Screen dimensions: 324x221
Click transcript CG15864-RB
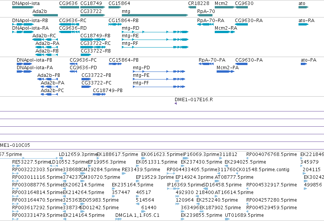click(x=115, y=24)
